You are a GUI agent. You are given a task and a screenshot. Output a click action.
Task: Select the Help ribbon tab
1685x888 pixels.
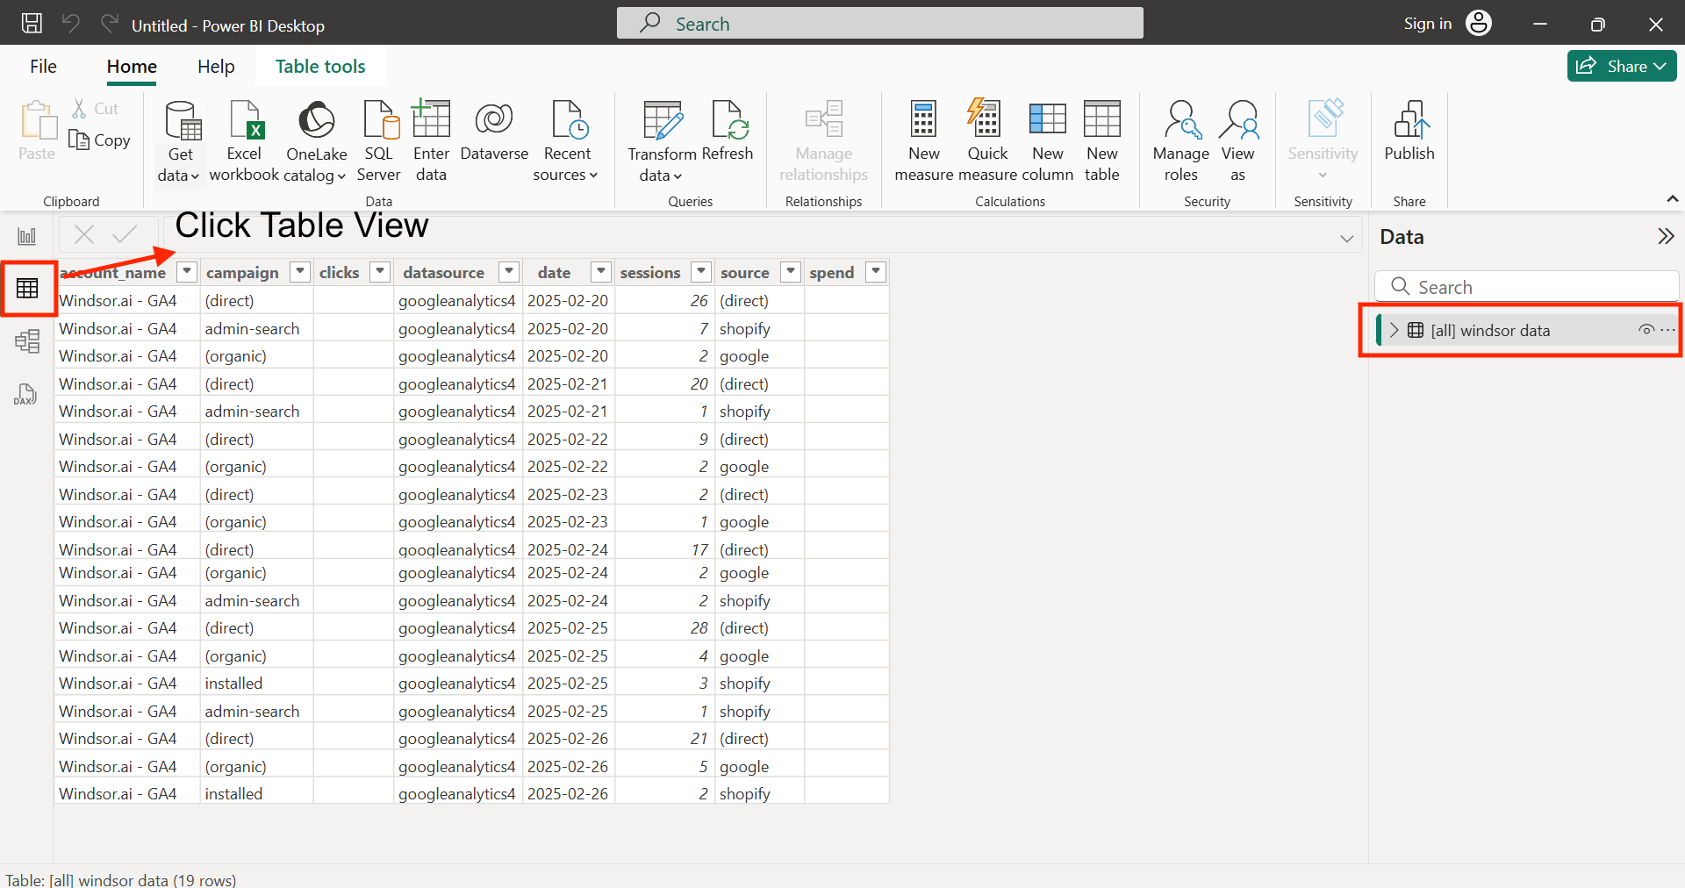tap(216, 67)
